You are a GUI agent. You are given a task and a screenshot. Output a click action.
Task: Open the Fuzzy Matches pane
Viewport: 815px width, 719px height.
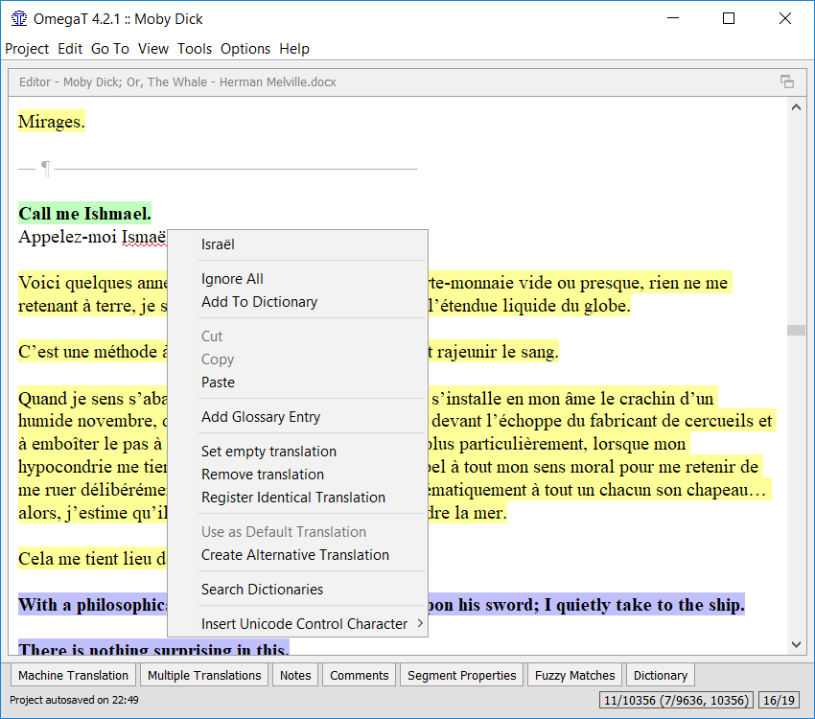coord(574,675)
